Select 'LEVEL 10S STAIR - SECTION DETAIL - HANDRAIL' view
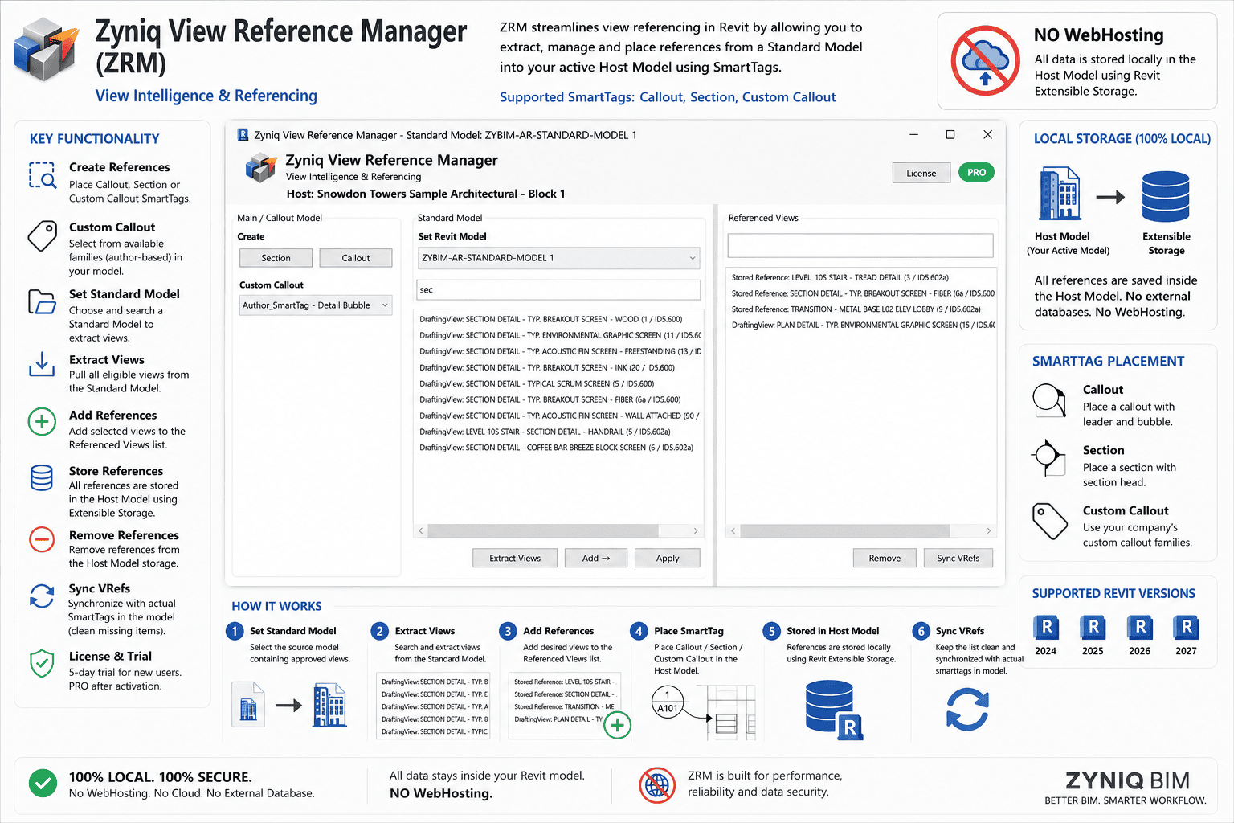Screen dimensions: 1234x823 pyautogui.click(x=558, y=432)
